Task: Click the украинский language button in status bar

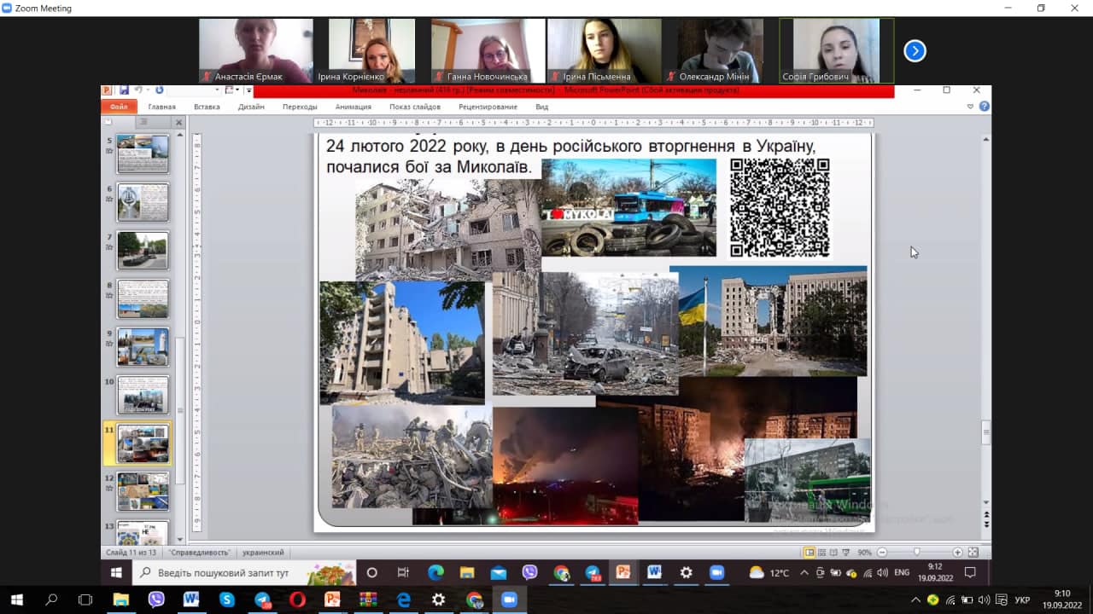Action: click(x=263, y=553)
